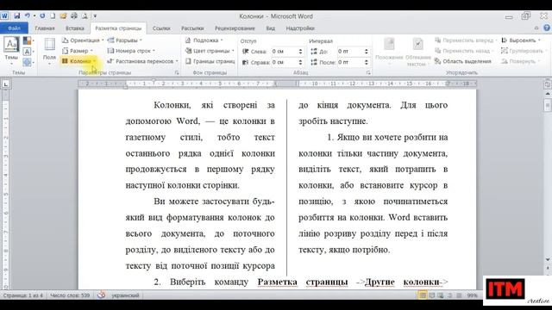Switch to Web Layout view
Screen dimensions: 552x310
[441, 295]
